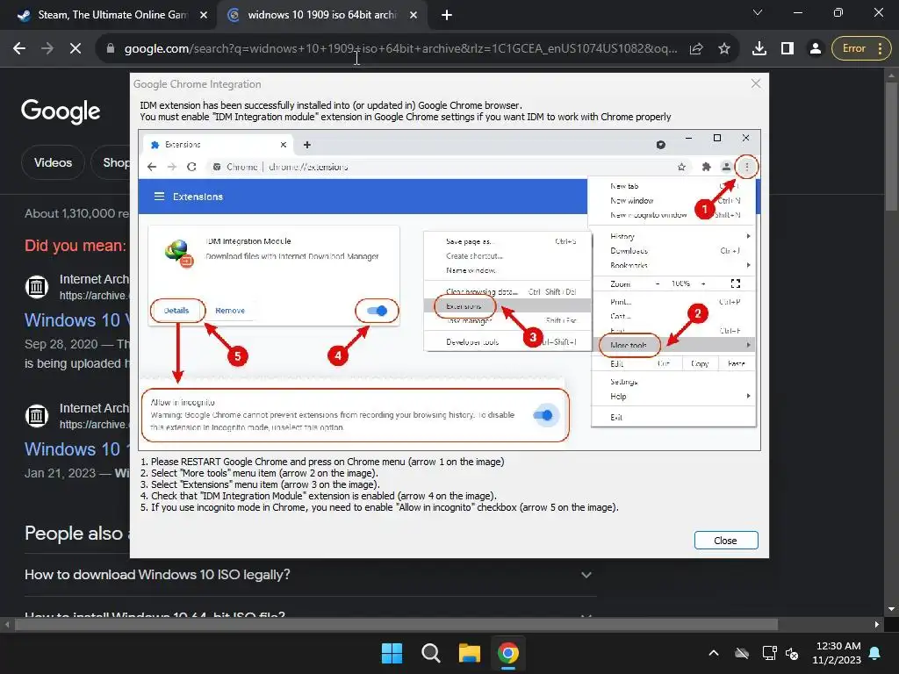Click the 'Please RESTART Google Chrome' instruction line
This screenshot has height=674, width=899.
[322, 462]
